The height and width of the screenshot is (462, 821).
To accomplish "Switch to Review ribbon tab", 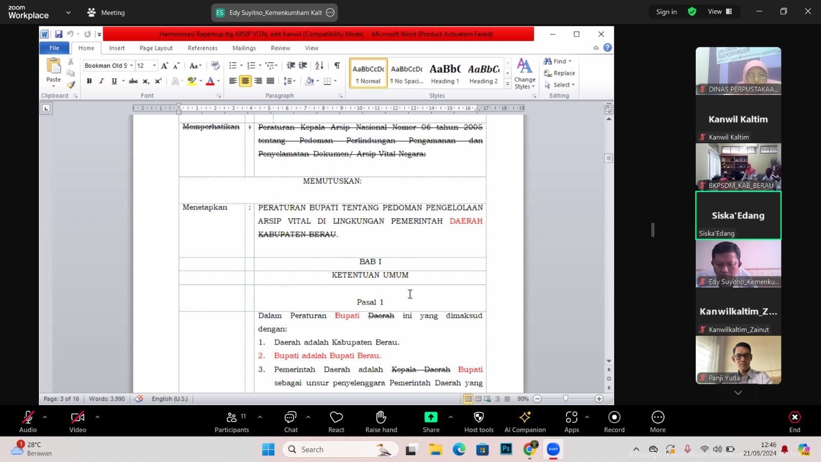I will (x=280, y=48).
